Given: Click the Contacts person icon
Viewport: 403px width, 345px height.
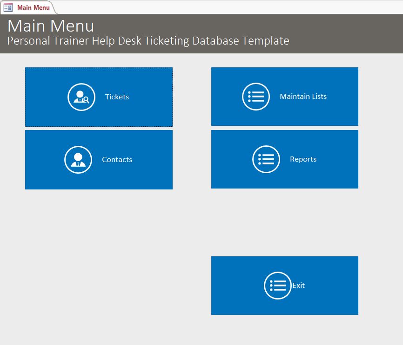Looking at the screenshot, I should (x=78, y=160).
